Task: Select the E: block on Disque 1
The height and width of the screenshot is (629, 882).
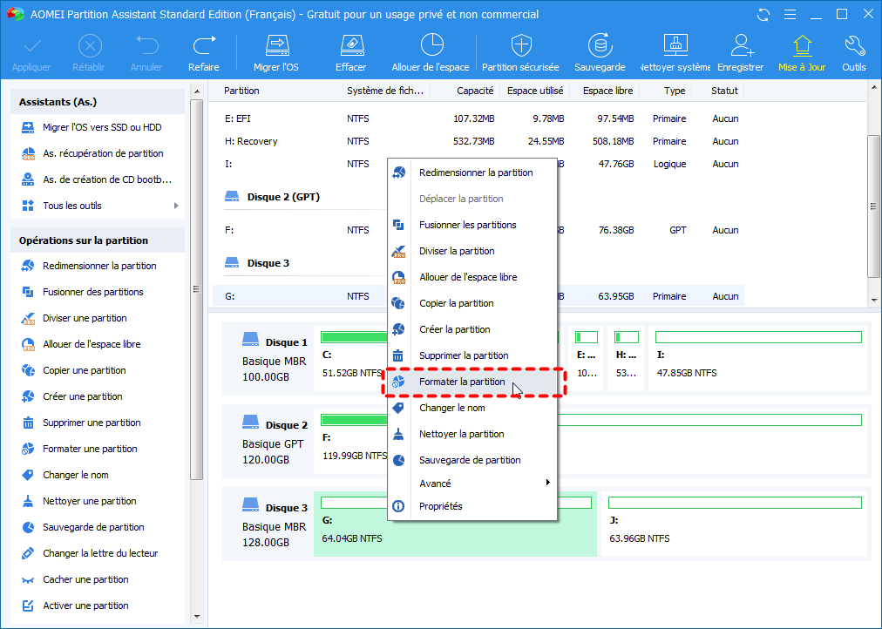Action: [x=586, y=359]
